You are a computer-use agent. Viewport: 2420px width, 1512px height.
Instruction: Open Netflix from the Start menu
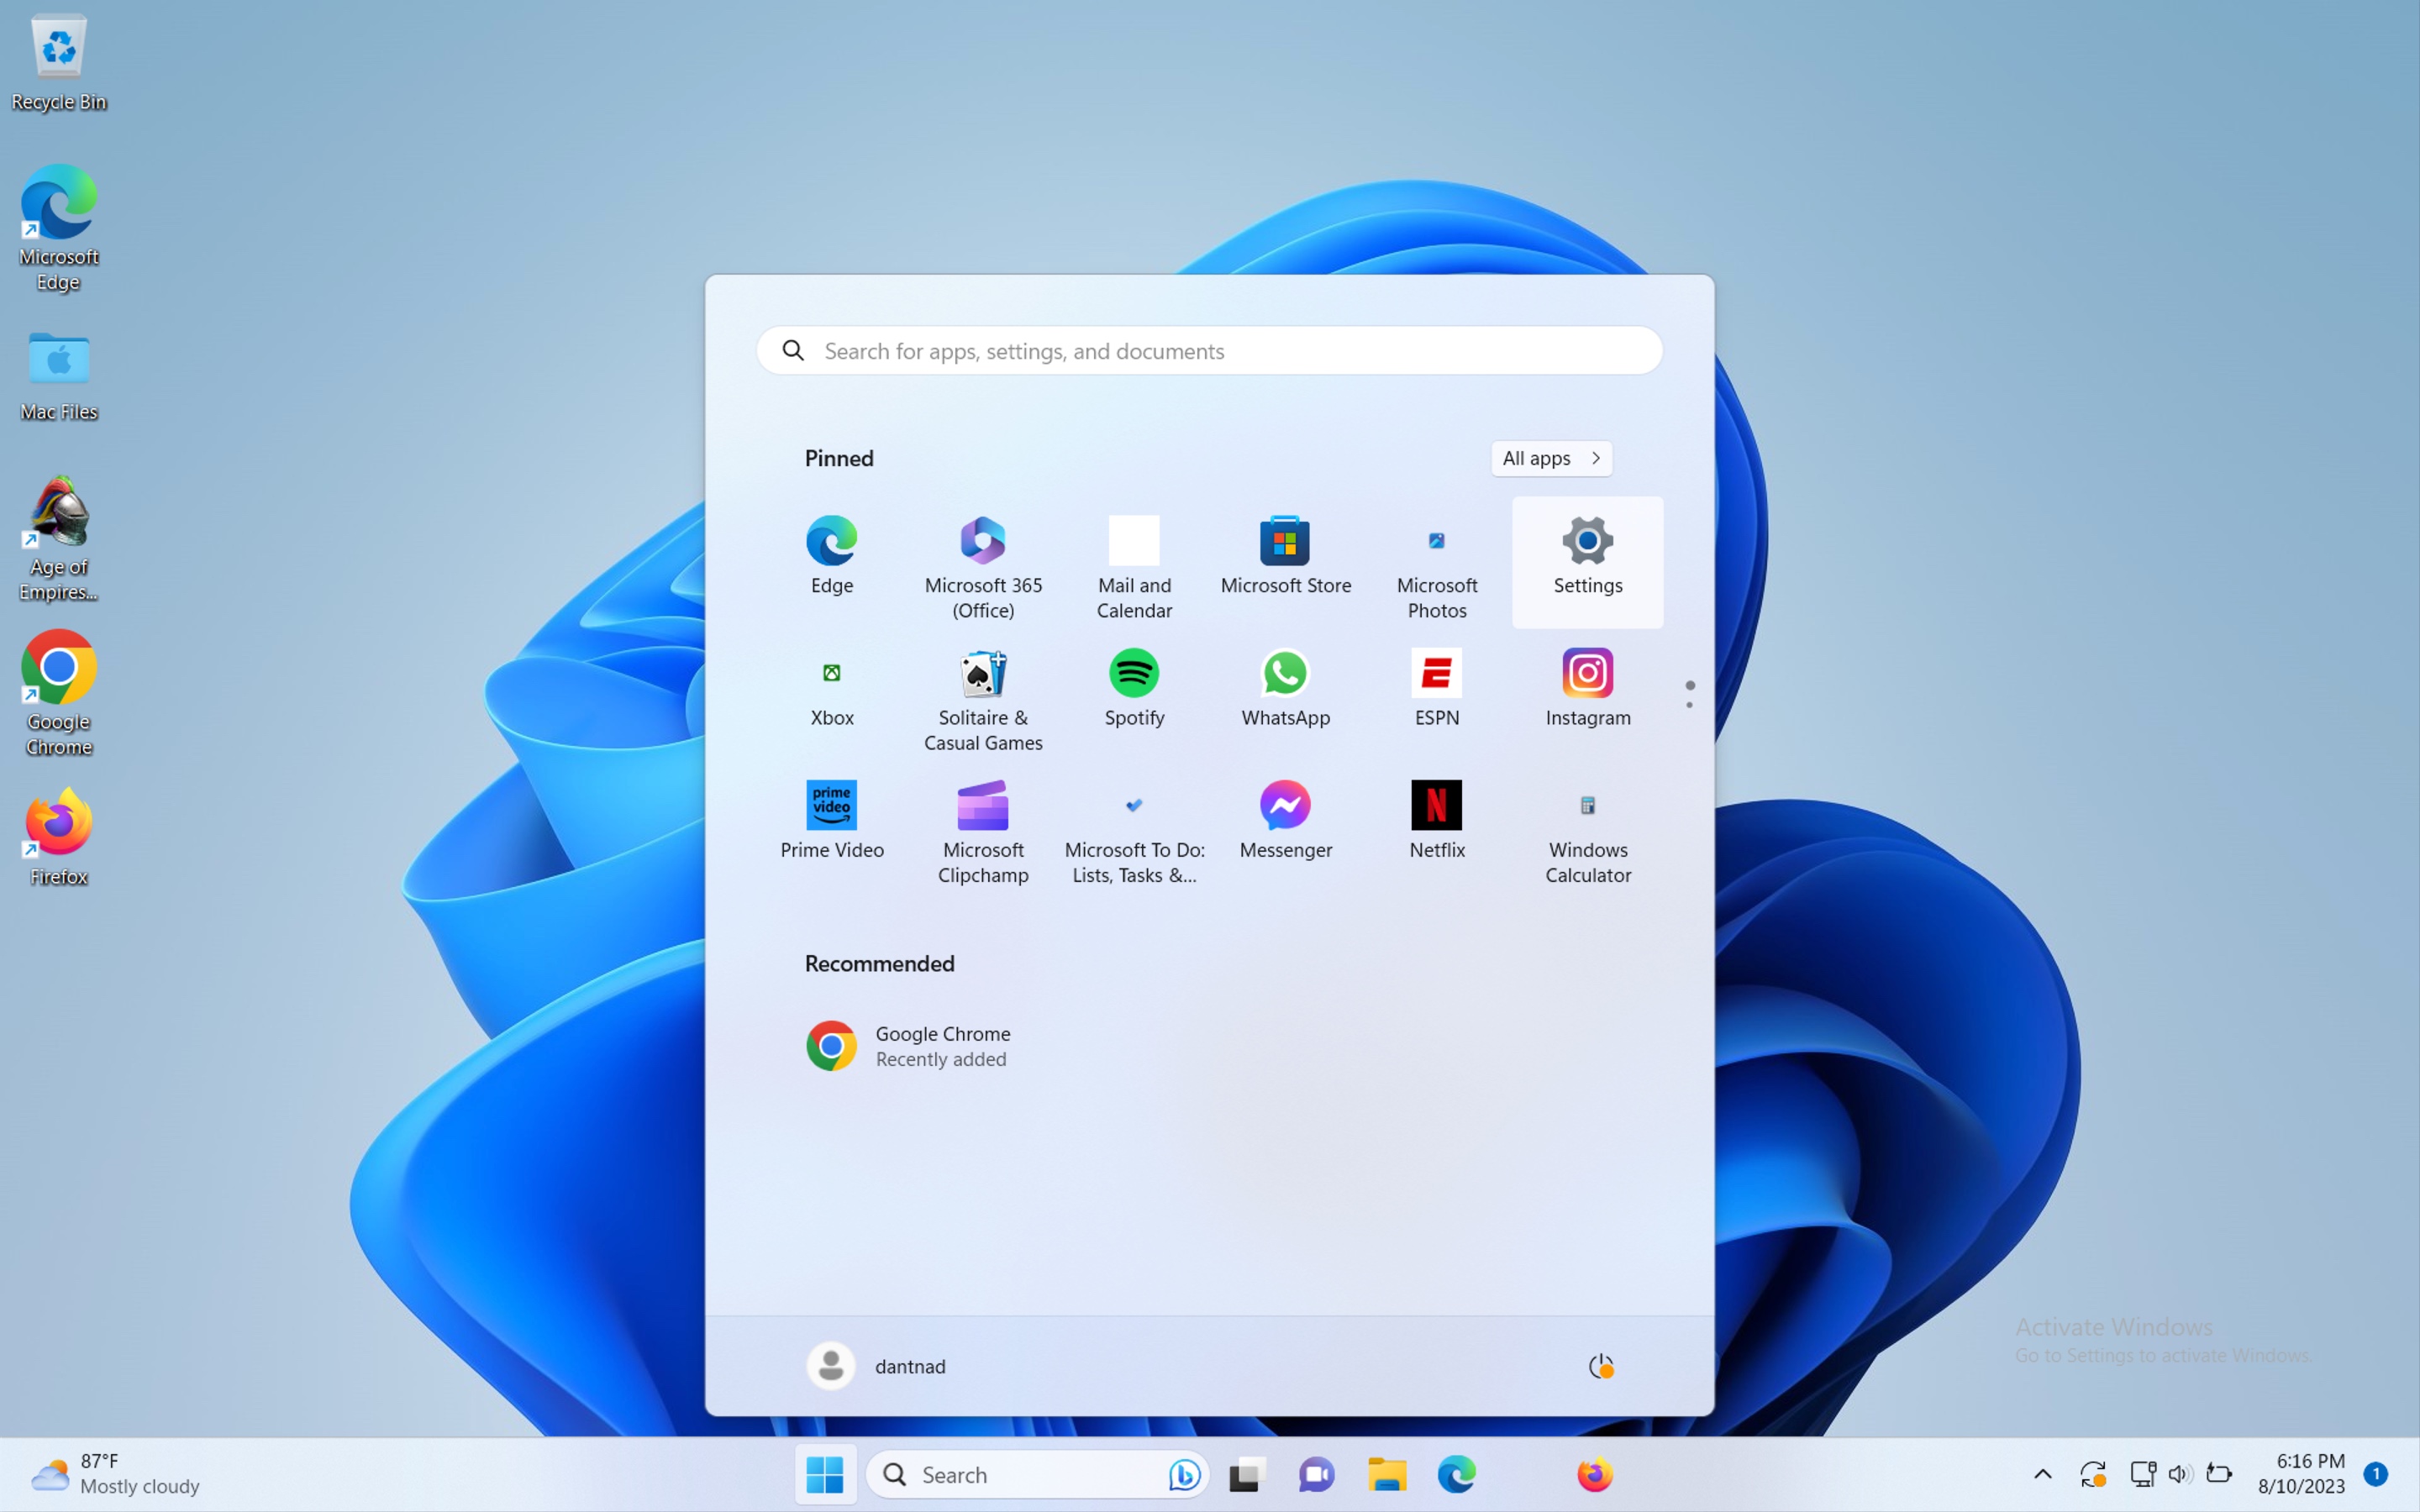click(1436, 820)
